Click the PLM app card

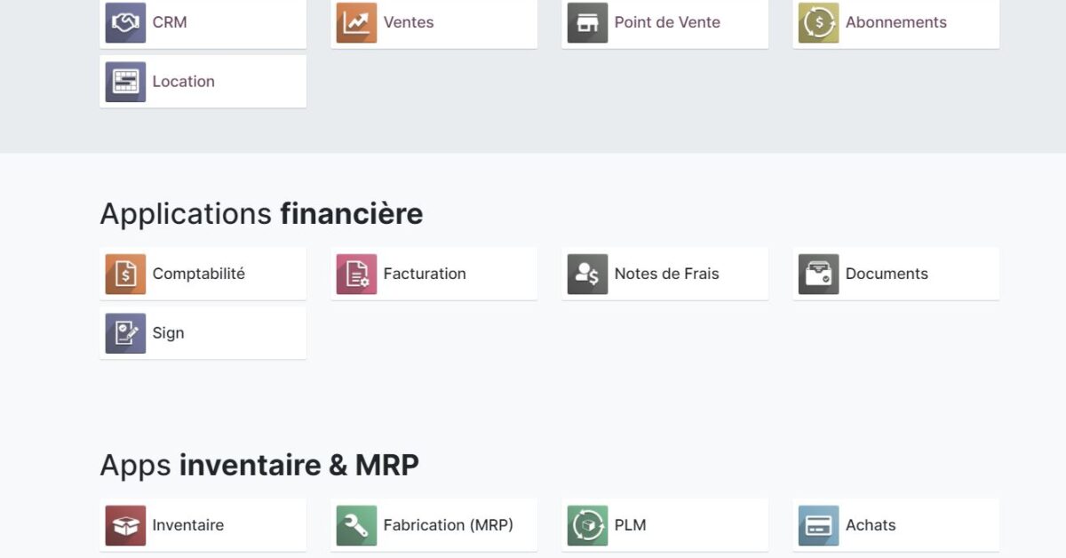664,524
